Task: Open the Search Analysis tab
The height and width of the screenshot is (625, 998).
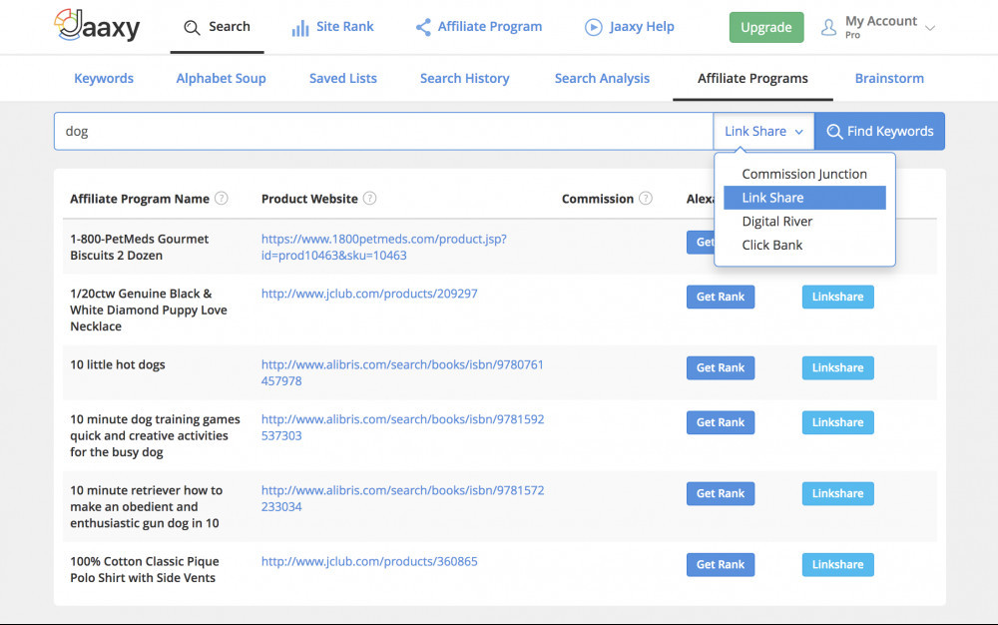Action: point(602,78)
